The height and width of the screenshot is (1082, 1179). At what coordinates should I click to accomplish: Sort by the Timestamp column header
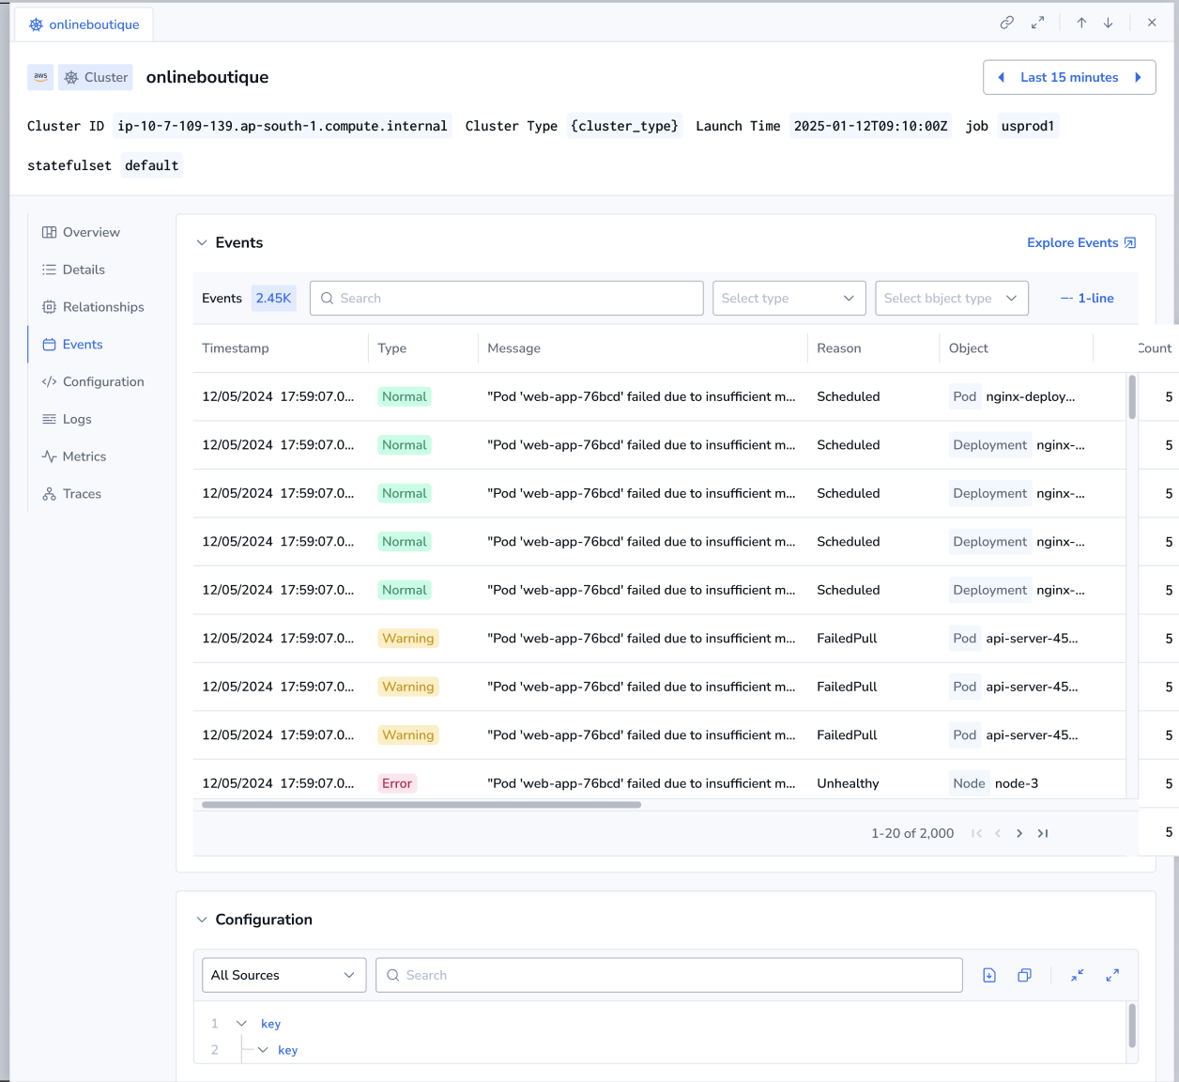pos(236,348)
